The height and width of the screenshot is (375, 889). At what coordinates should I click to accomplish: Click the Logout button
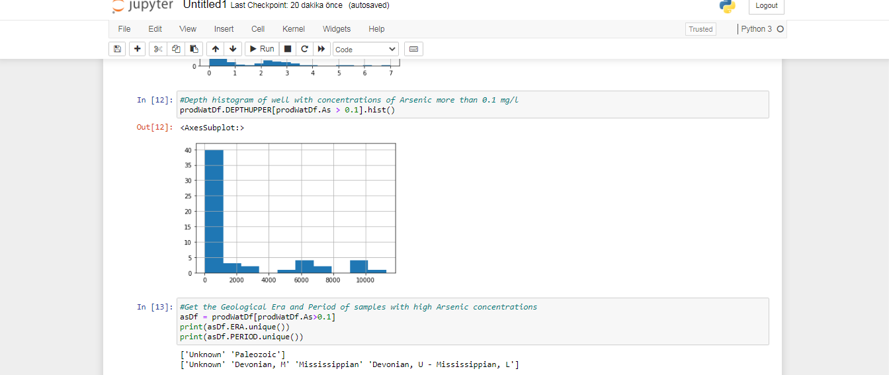pyautogui.click(x=767, y=5)
